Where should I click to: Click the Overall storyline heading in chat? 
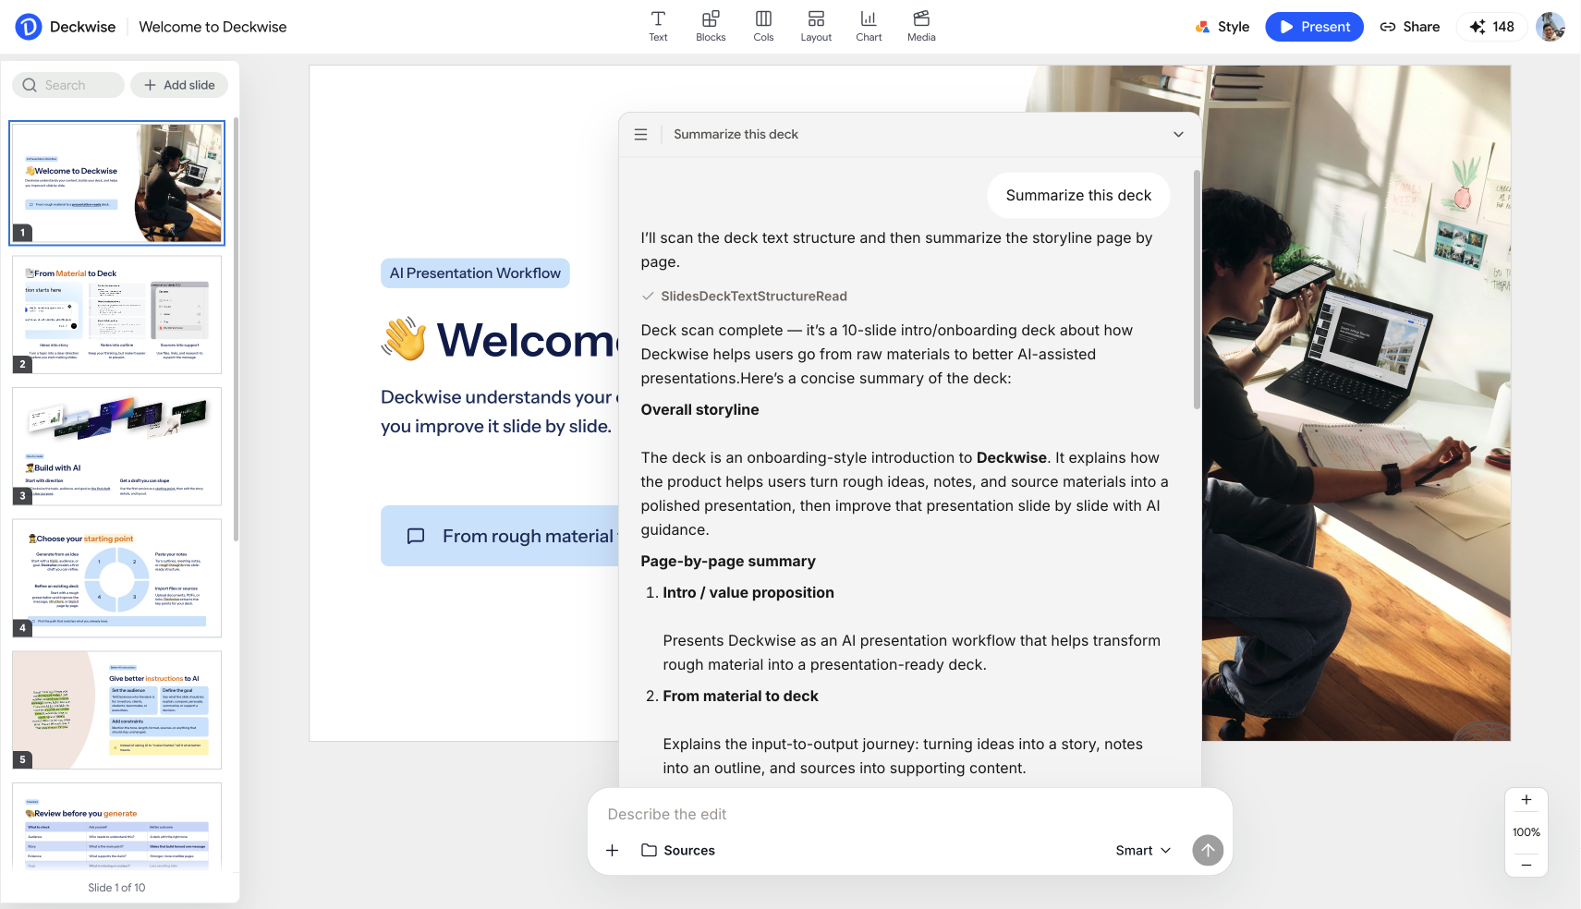pos(699,410)
